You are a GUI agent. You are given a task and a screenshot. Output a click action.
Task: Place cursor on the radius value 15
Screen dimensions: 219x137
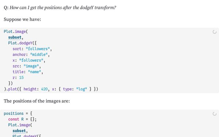pos(21,77)
